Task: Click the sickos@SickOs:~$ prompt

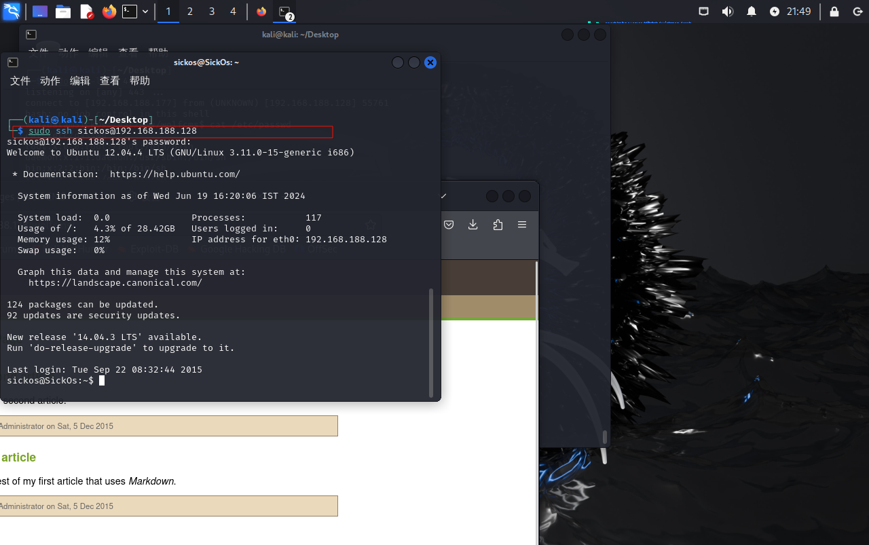Action: pos(50,381)
